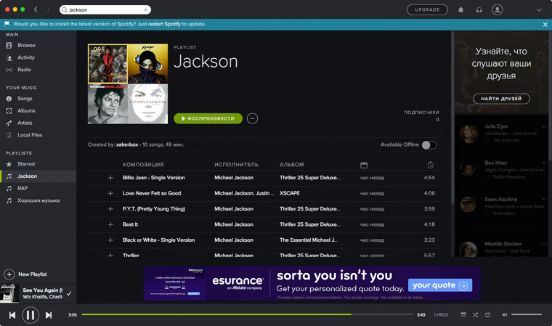
Task: Add Billie Jean with plus icon
Action: pos(110,178)
